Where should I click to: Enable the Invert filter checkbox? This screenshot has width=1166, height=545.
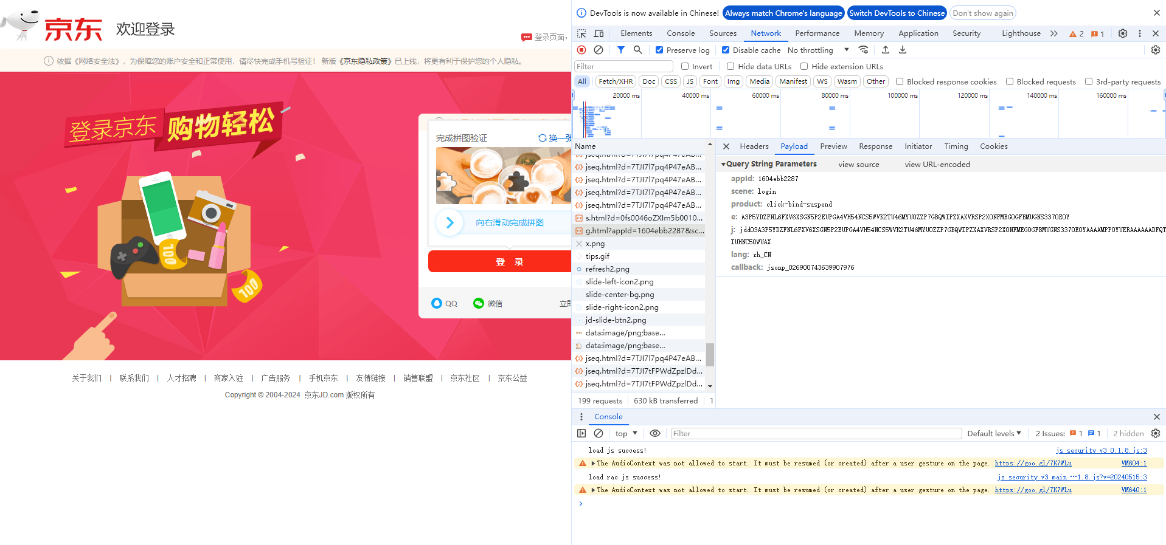coord(685,66)
